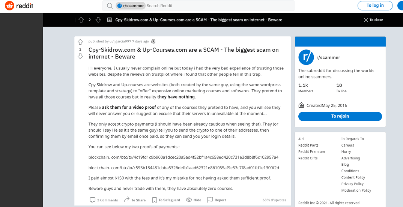Select the first blockchain transaction URL starting 4c19fd
This screenshot has width=403, height=207.
(183, 157)
